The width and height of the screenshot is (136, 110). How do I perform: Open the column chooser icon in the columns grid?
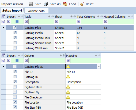point(3,56)
